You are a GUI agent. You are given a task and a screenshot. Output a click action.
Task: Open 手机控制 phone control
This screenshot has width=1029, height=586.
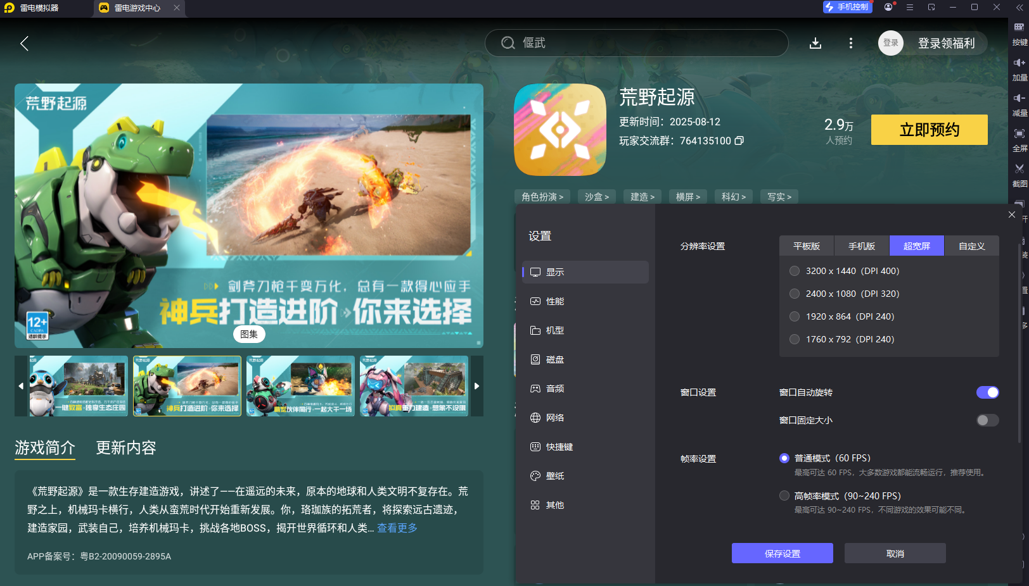click(847, 7)
